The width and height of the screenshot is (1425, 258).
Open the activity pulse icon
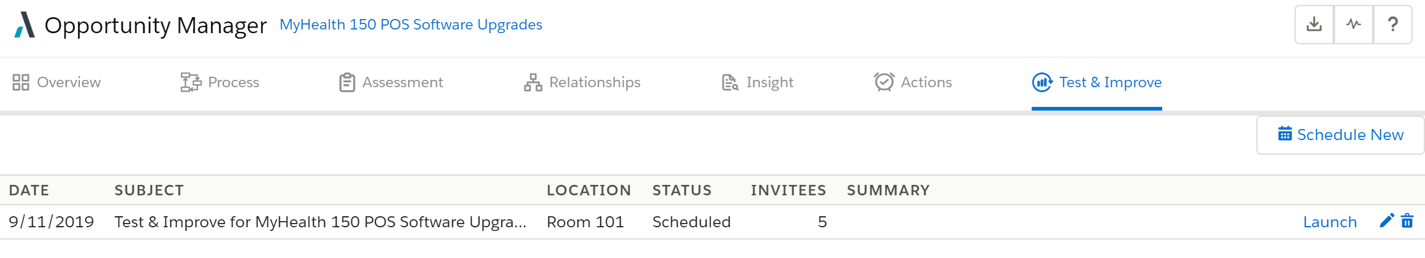tap(1354, 25)
